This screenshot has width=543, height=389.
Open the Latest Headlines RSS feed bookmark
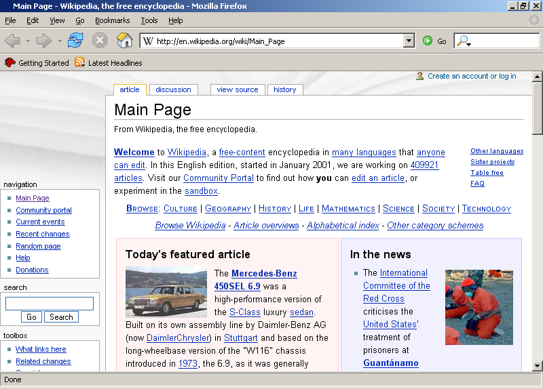(109, 62)
